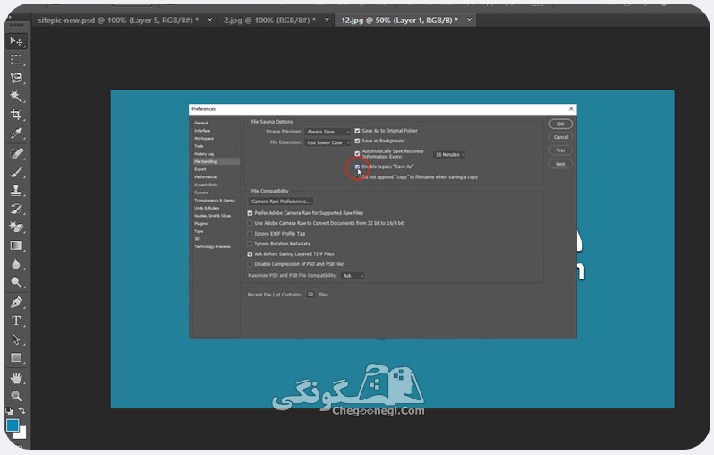Check Ignore EXIF Profile Tag
Viewport: 714px width, 455px height.
click(x=250, y=234)
